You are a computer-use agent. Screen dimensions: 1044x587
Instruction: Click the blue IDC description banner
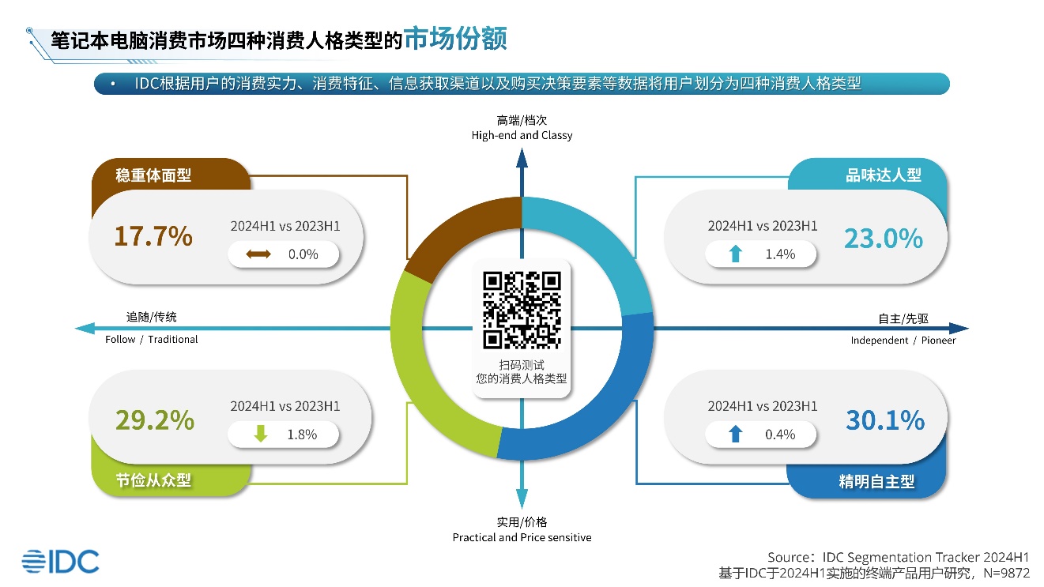(x=522, y=84)
